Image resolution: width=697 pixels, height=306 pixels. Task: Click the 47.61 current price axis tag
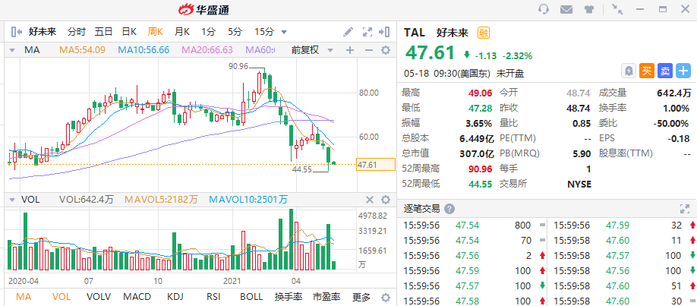tap(376, 165)
